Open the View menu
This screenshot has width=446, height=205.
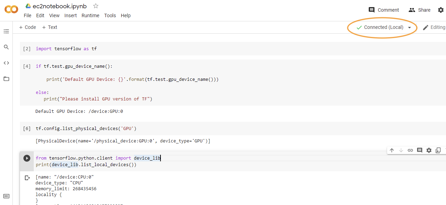coord(54,15)
